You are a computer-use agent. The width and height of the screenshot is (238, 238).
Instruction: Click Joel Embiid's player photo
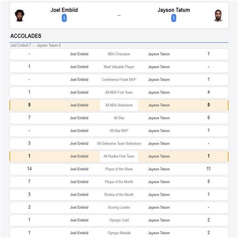click(x=20, y=15)
